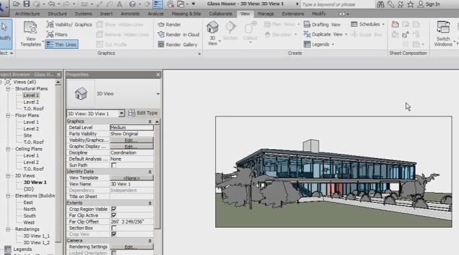Click the Modify tool
The width and height of the screenshot is (459, 255).
point(5,33)
